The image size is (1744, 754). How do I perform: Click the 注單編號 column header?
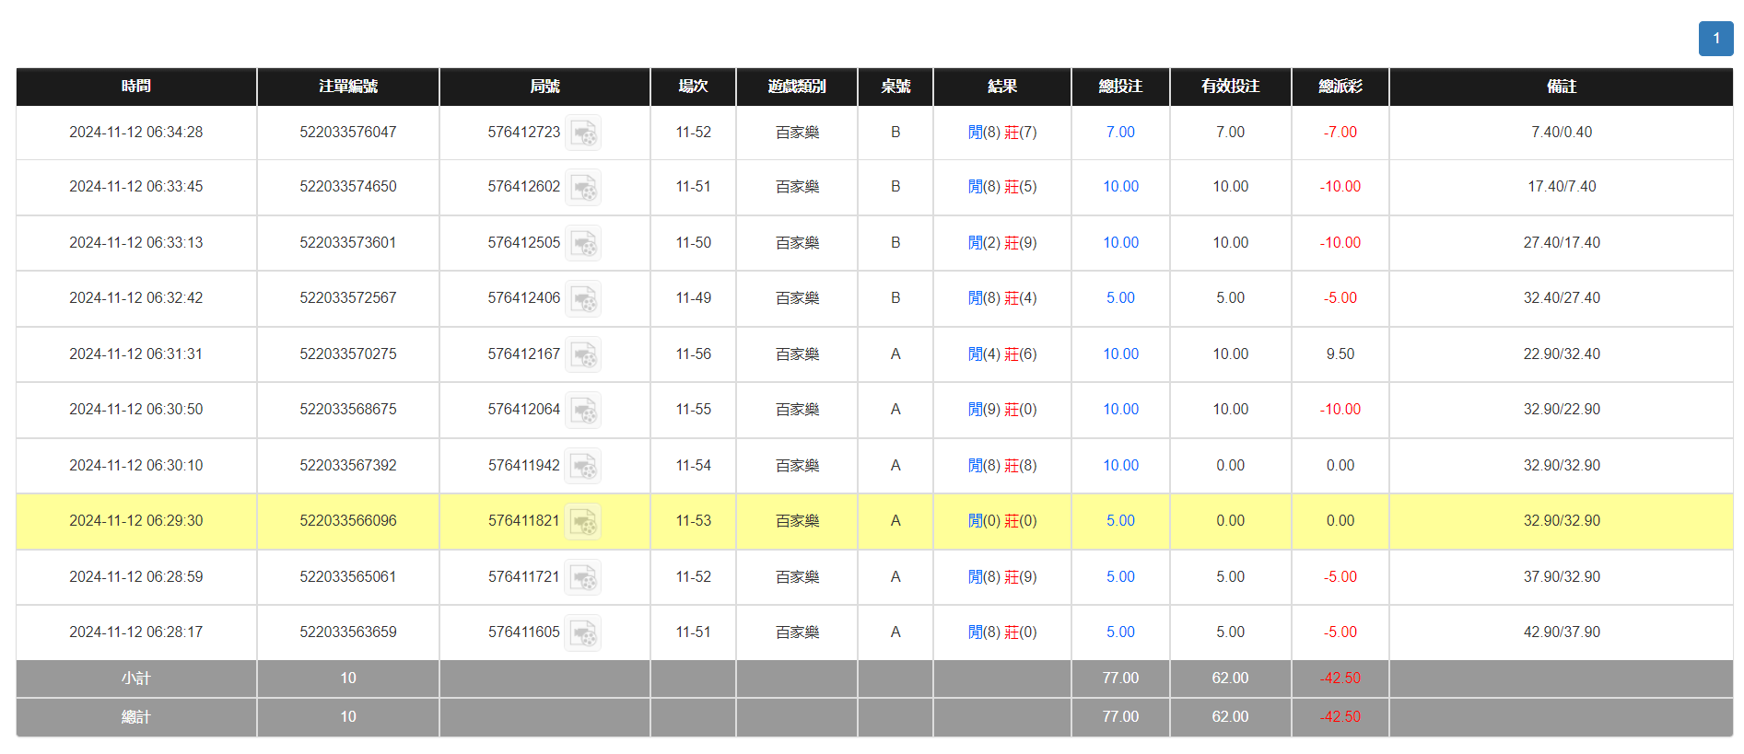(348, 87)
